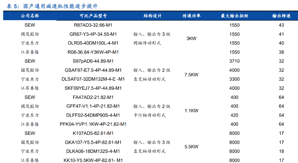Click 宁波东力 in the DLR05 row

click(x=30, y=43)
